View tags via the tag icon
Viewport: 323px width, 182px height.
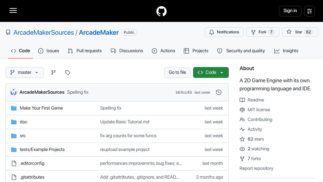(x=68, y=72)
